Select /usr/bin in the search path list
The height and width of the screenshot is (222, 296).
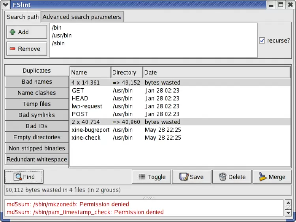click(x=62, y=35)
